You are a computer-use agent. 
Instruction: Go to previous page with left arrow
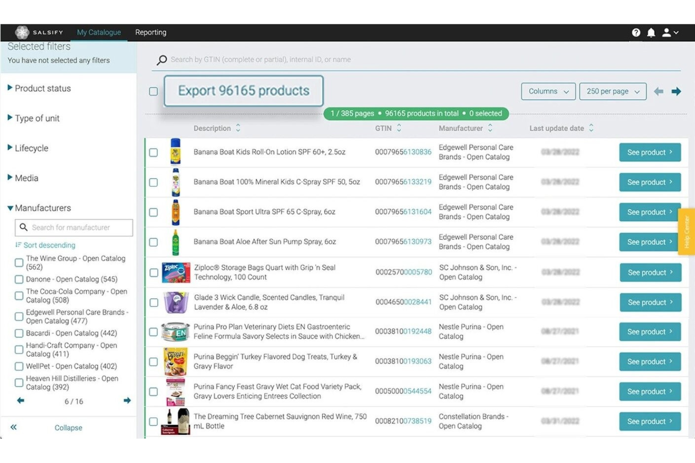point(658,91)
